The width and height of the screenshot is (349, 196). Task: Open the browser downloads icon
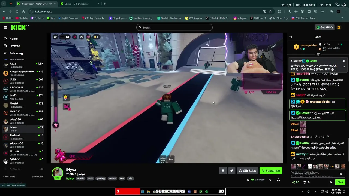[289, 11]
